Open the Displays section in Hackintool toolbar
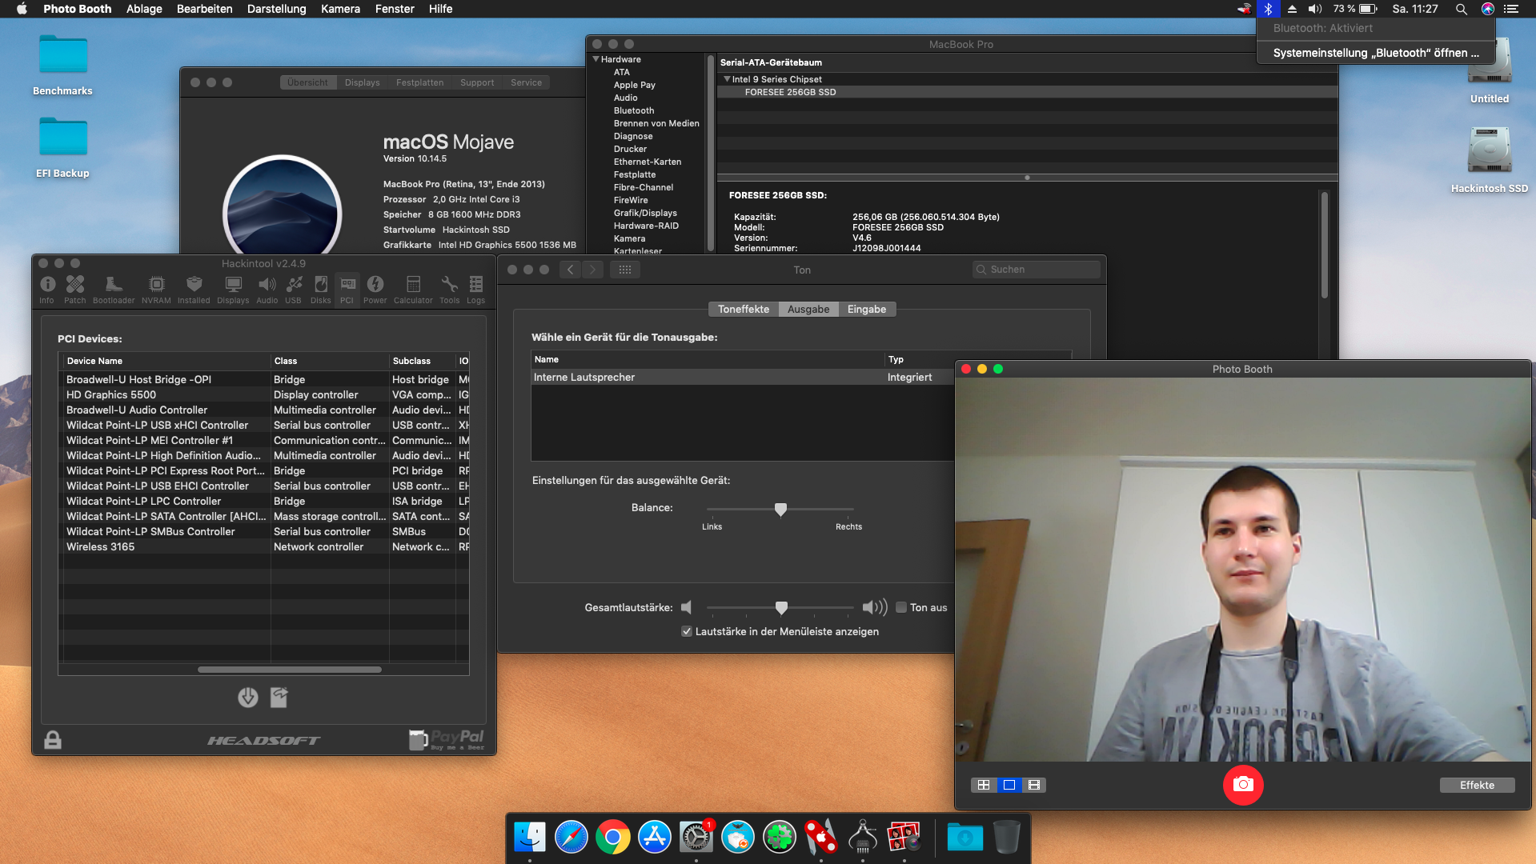 [233, 289]
